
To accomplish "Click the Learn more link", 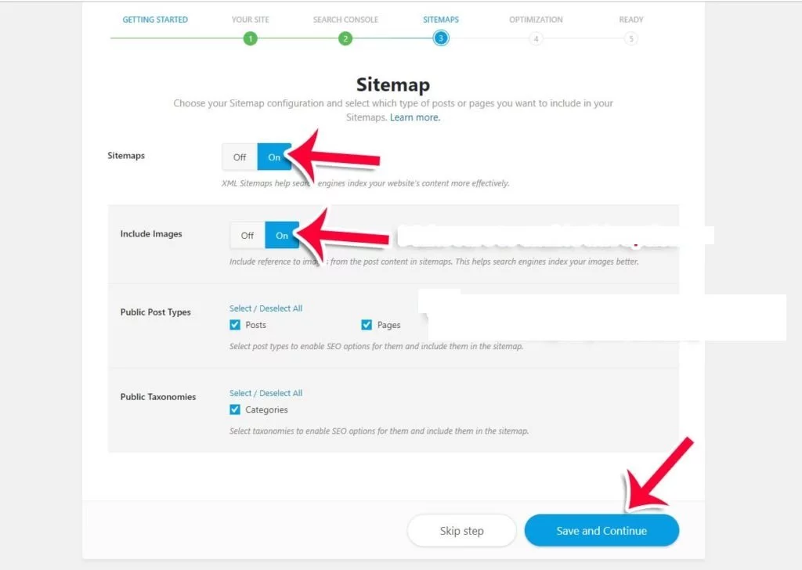I will tap(415, 117).
